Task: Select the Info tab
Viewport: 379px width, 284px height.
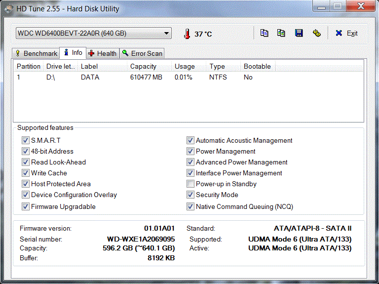Action: click(73, 53)
